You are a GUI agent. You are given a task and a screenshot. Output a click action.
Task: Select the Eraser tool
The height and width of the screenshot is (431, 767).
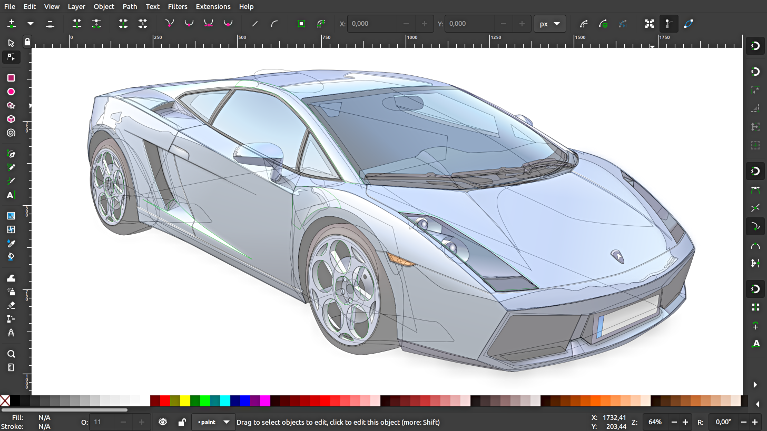11,305
